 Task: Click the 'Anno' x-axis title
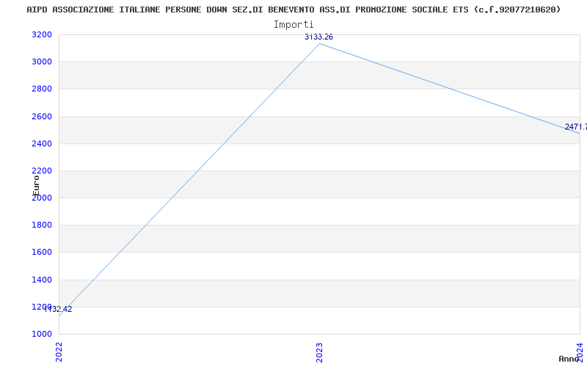pos(569,359)
